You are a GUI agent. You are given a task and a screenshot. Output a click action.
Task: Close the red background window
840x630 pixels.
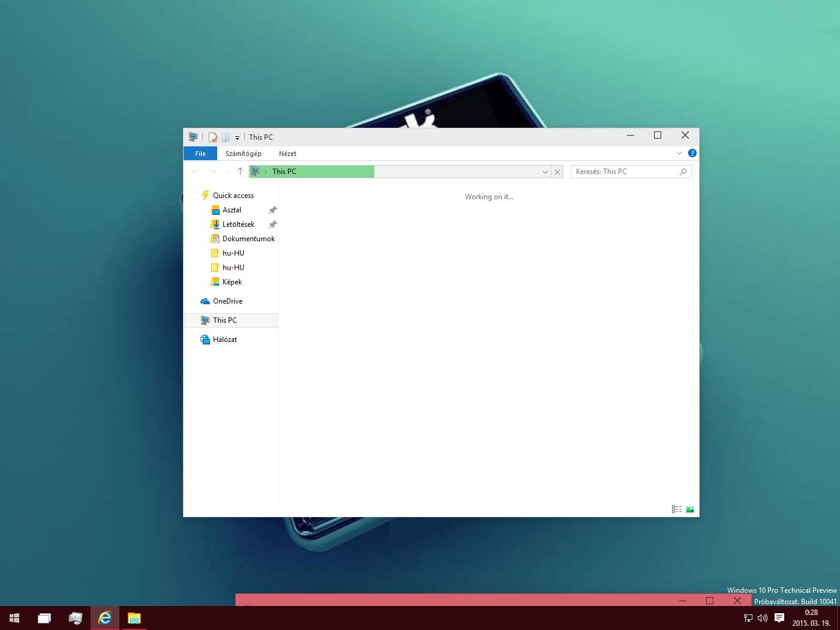tap(737, 601)
